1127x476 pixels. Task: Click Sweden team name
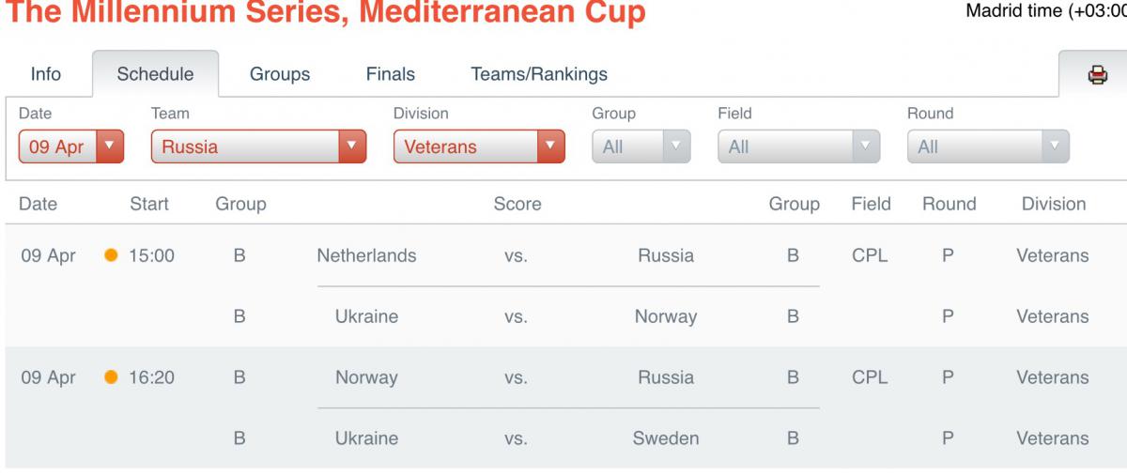click(x=666, y=438)
